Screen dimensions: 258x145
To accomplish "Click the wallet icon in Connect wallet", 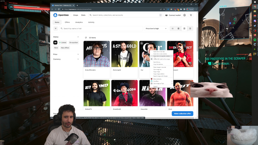I will (x=166, y=15).
